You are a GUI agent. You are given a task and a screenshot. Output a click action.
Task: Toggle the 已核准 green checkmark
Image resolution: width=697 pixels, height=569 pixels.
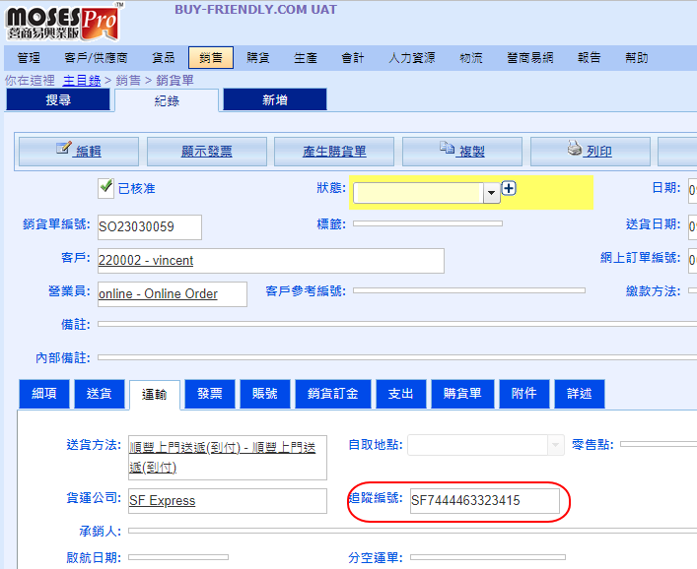click(x=105, y=188)
